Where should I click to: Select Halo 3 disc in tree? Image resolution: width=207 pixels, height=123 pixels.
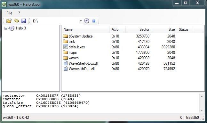pos(21,28)
